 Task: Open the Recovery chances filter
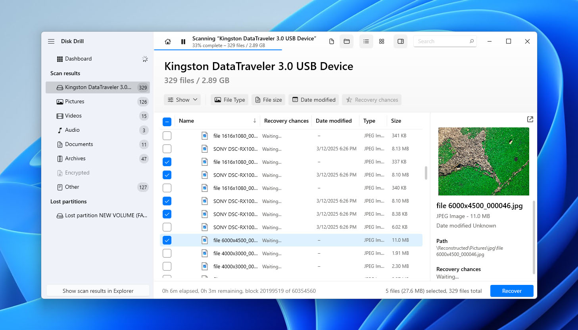(x=372, y=100)
